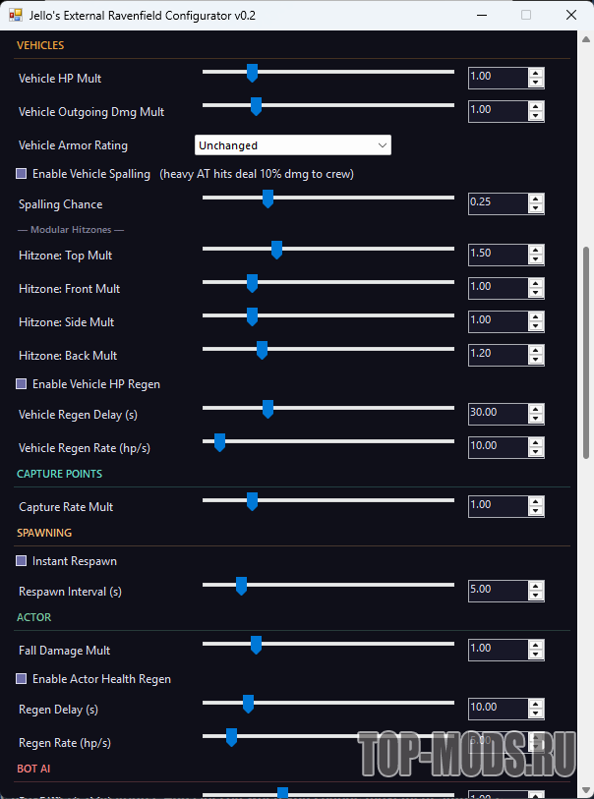This screenshot has height=799, width=594.
Task: Decrease Vehicle Outgoing Dmg Mult with down arrow
Action: 535,116
